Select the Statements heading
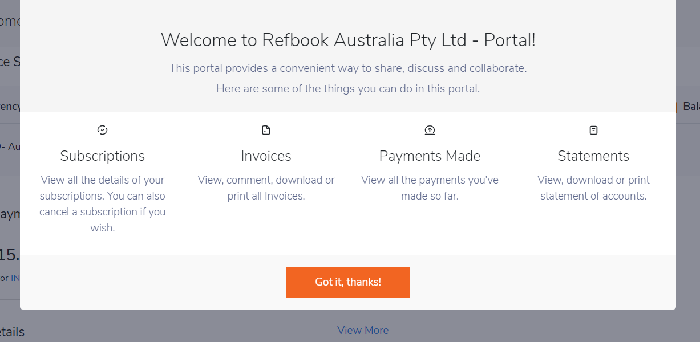The image size is (700, 342). 593,156
